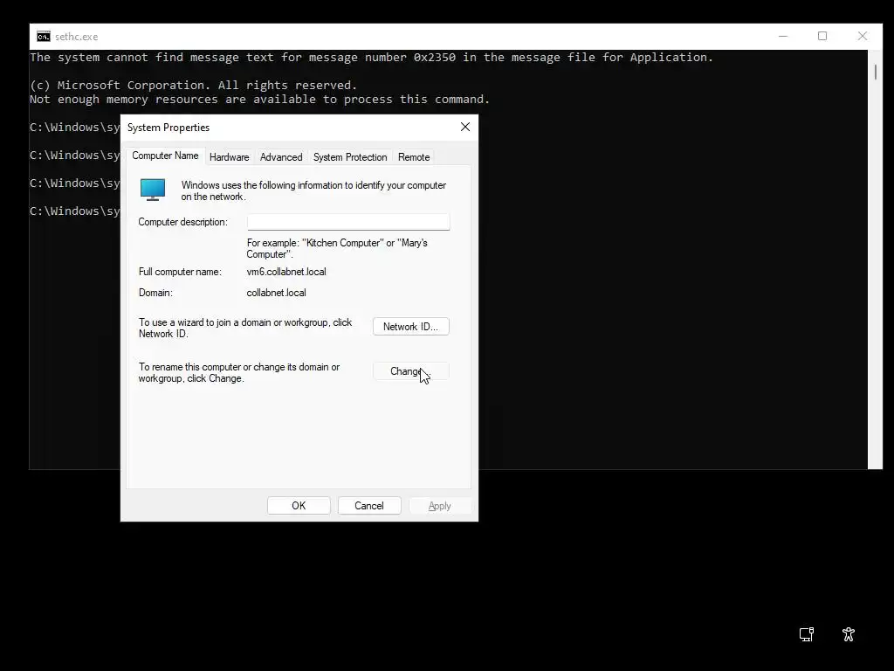The width and height of the screenshot is (894, 671).
Task: Go to the Remote tab
Action: [x=414, y=157]
